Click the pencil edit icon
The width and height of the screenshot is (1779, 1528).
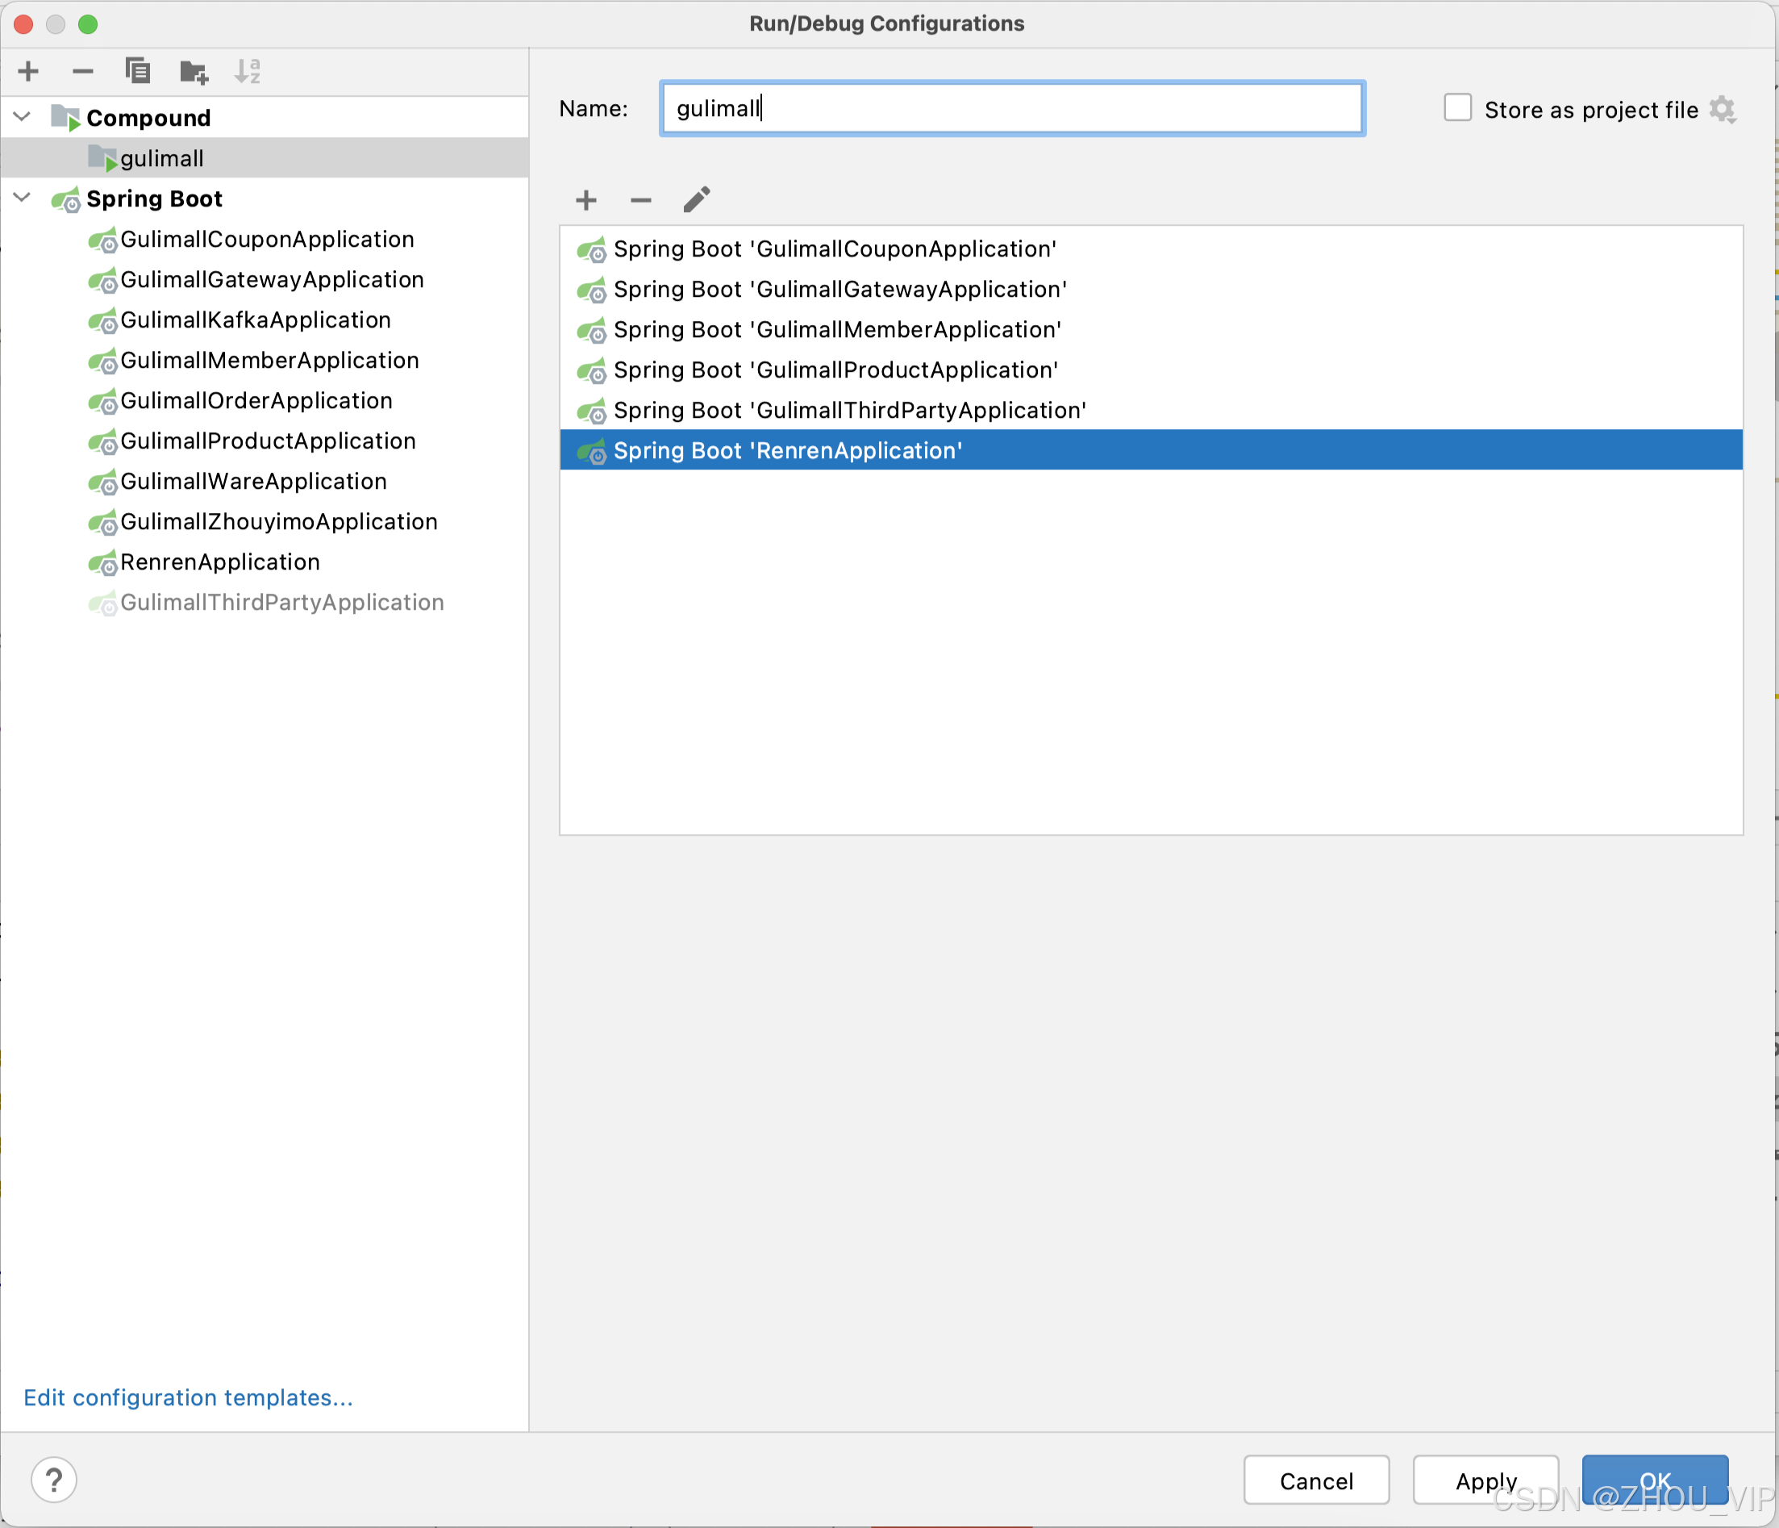point(696,200)
